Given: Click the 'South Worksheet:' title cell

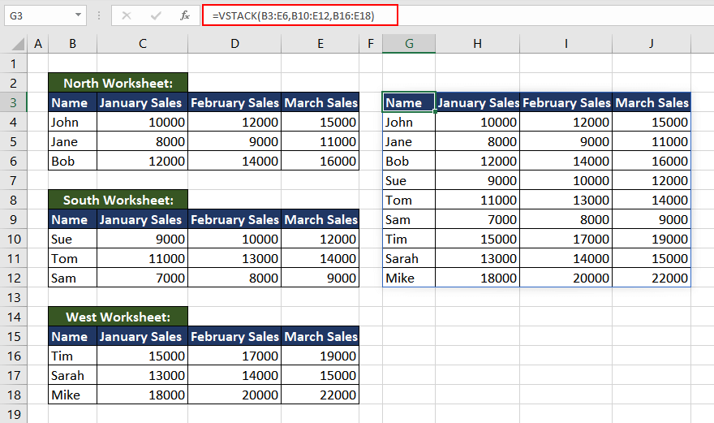Looking at the screenshot, I should tap(118, 200).
